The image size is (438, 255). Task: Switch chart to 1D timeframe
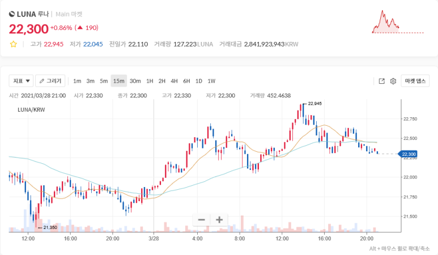(x=199, y=81)
